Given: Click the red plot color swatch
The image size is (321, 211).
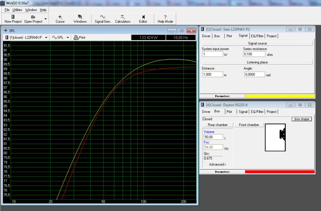Looking at the screenshot, I should (280, 172).
